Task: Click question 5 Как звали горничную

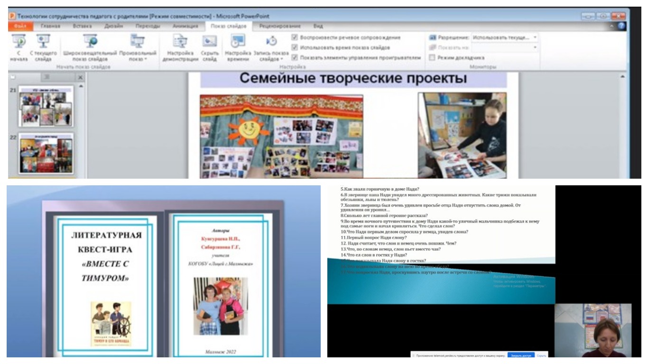Action: (x=380, y=189)
